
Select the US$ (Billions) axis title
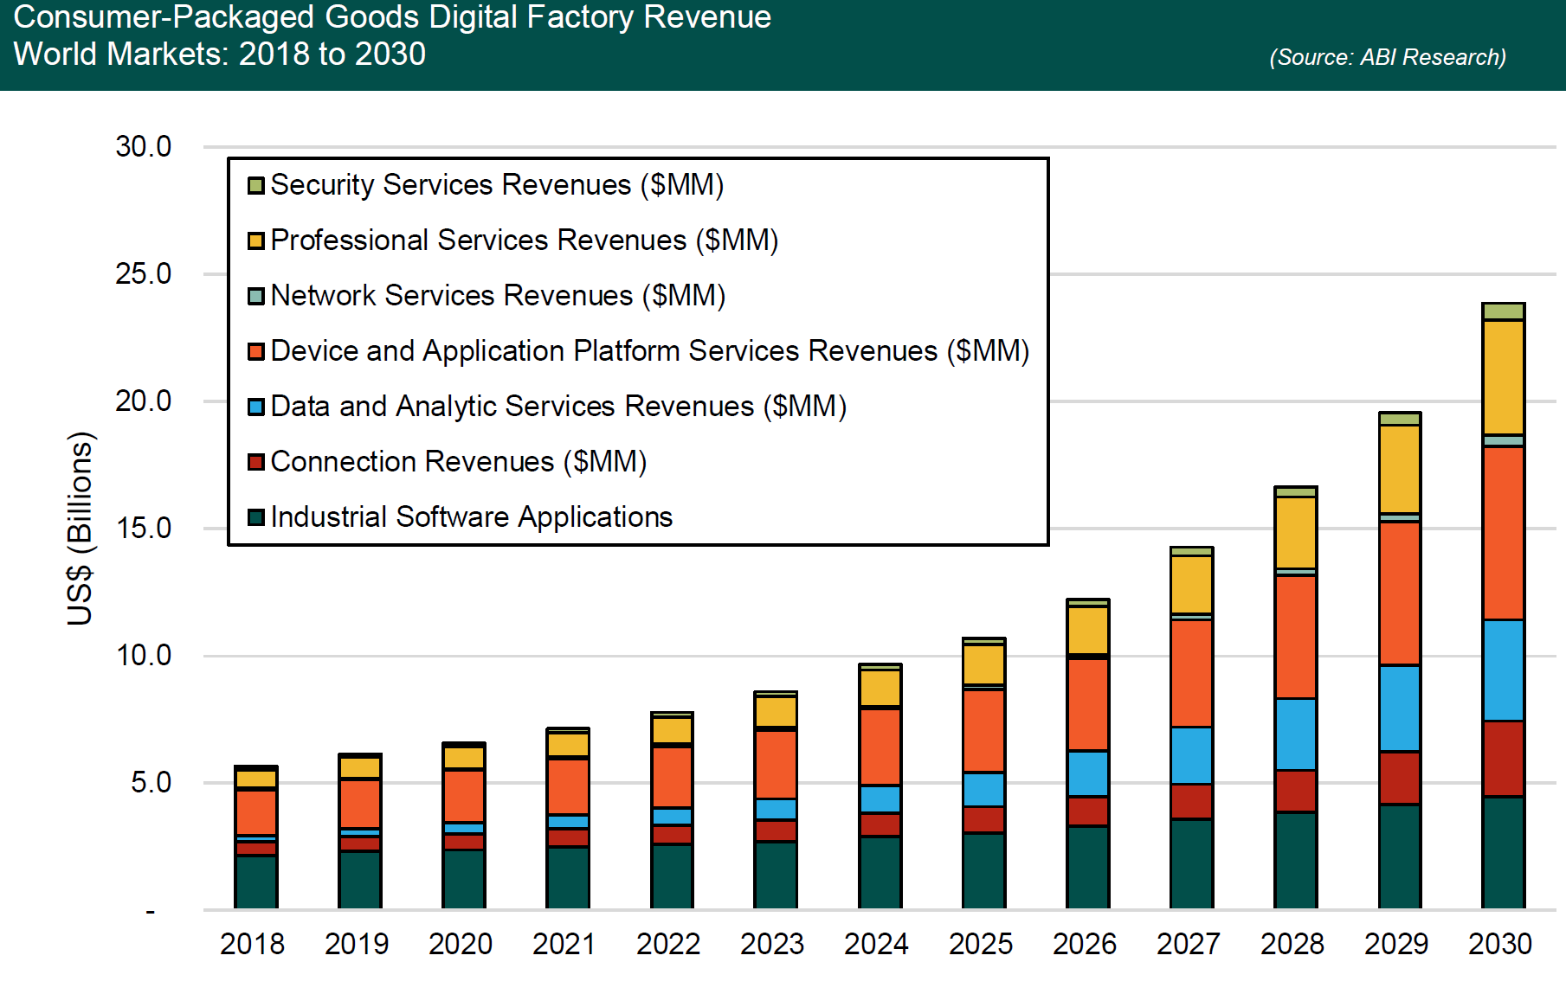tap(80, 528)
